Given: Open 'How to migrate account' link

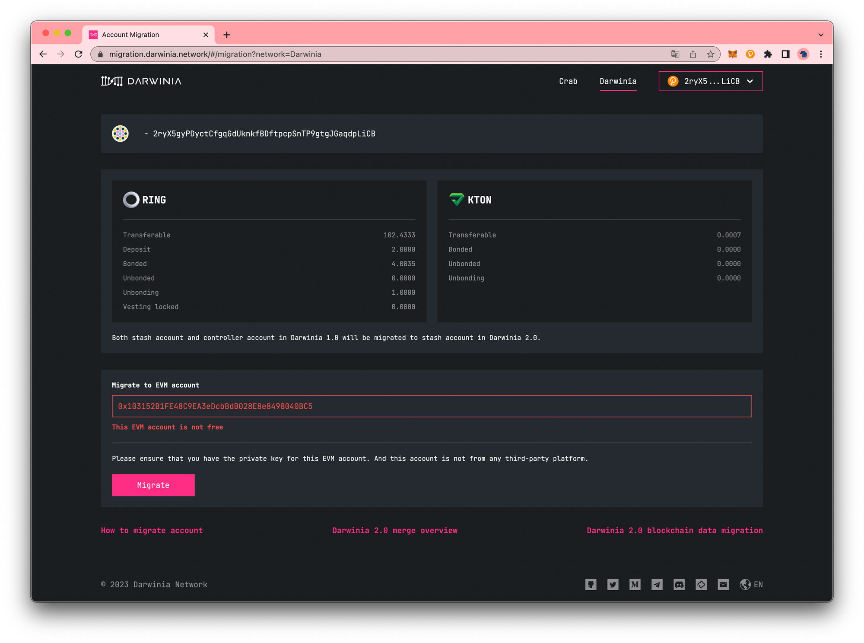Looking at the screenshot, I should pyautogui.click(x=152, y=530).
